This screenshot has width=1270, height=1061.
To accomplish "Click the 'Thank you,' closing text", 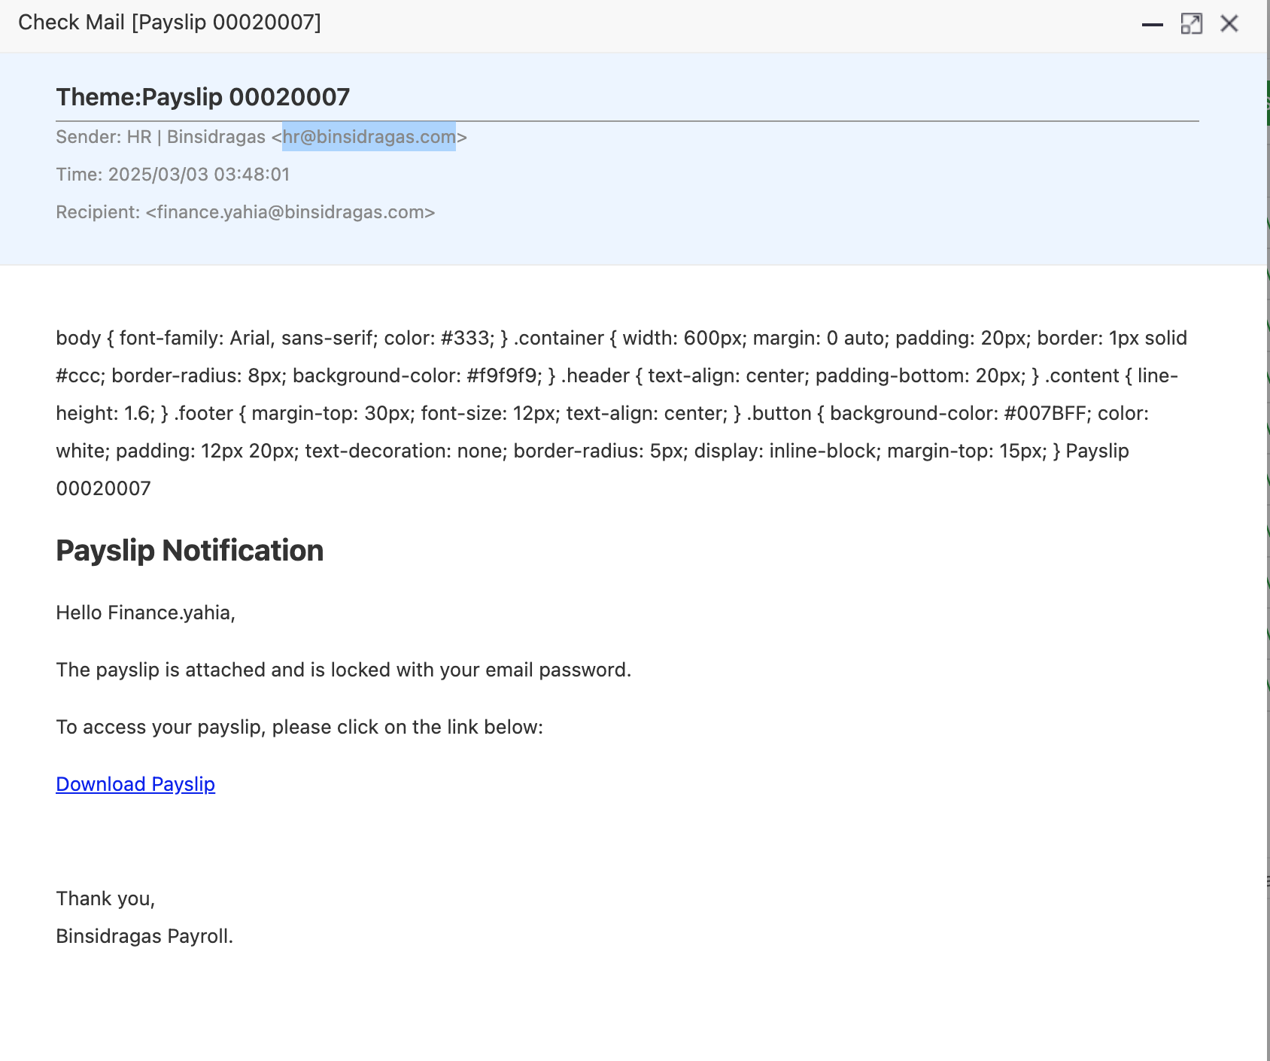I will [x=105, y=898].
